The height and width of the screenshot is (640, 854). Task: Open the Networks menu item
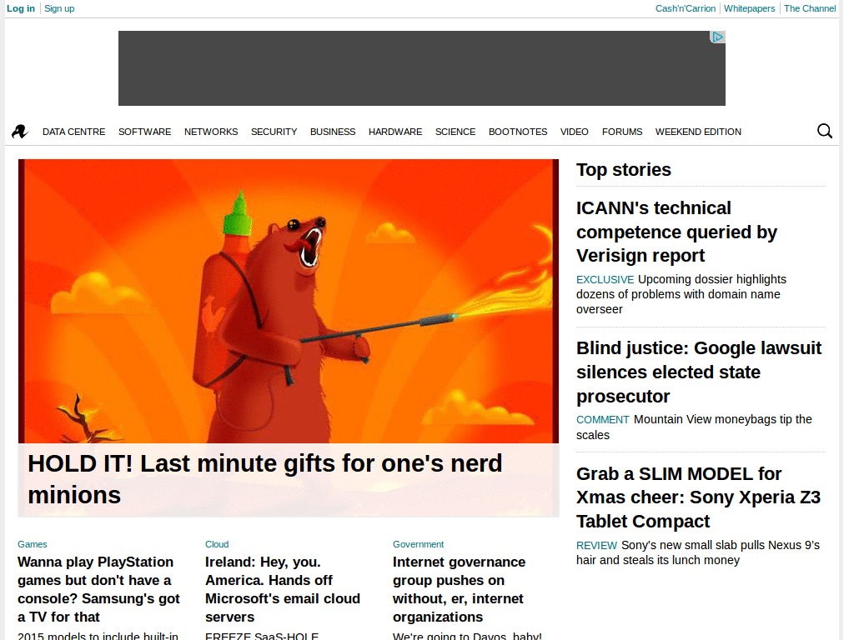pyautogui.click(x=211, y=132)
